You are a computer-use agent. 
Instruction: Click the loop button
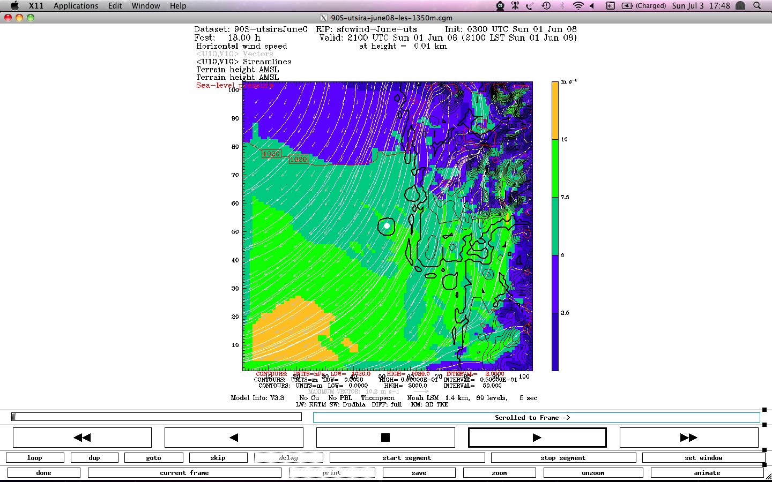pyautogui.click(x=35, y=458)
